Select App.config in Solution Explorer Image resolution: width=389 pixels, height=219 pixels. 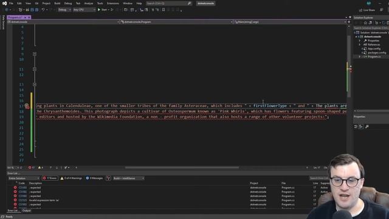(374, 49)
